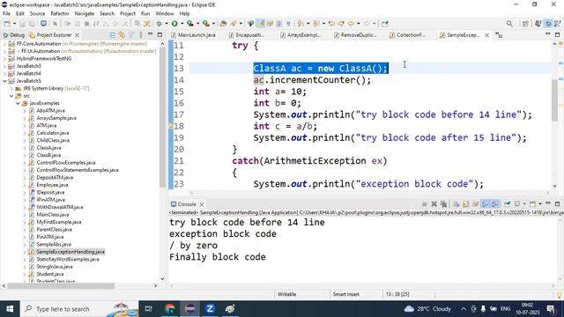Open Display Selected Console dropdown arrow
564x317 pixels.
pos(524,204)
